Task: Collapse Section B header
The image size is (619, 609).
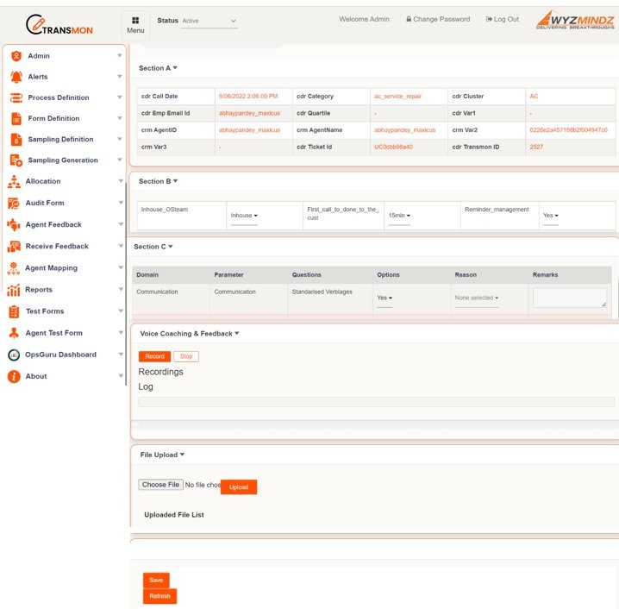Action: click(158, 181)
